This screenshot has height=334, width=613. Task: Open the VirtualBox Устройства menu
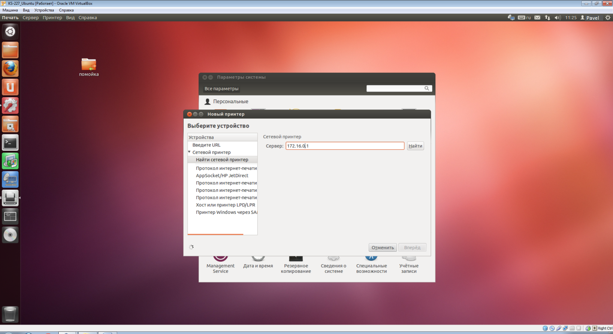[44, 10]
